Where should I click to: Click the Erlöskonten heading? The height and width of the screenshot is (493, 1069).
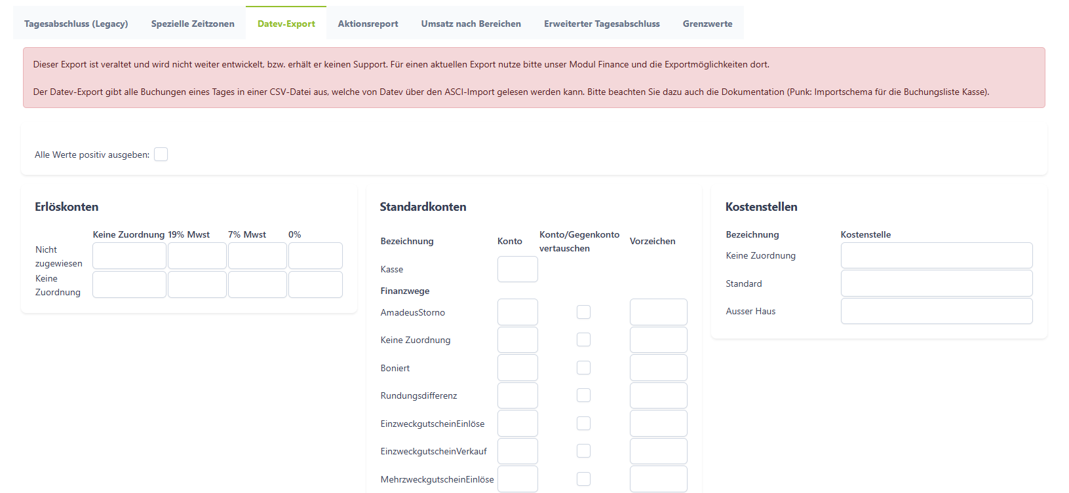67,207
